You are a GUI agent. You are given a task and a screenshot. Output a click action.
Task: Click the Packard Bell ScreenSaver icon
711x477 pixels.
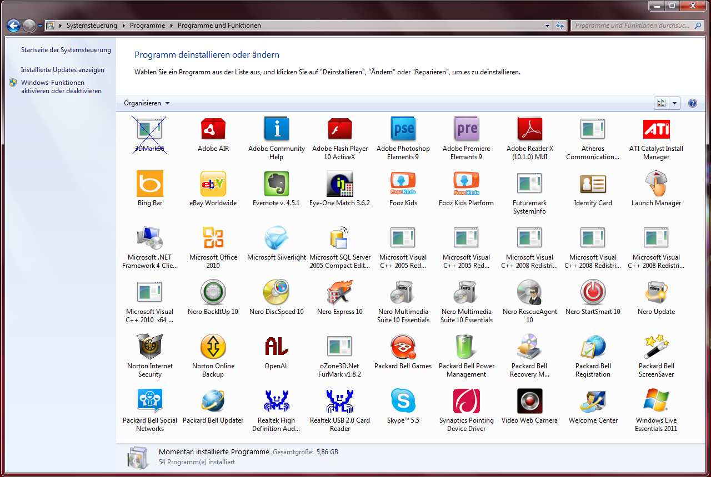pos(657,346)
